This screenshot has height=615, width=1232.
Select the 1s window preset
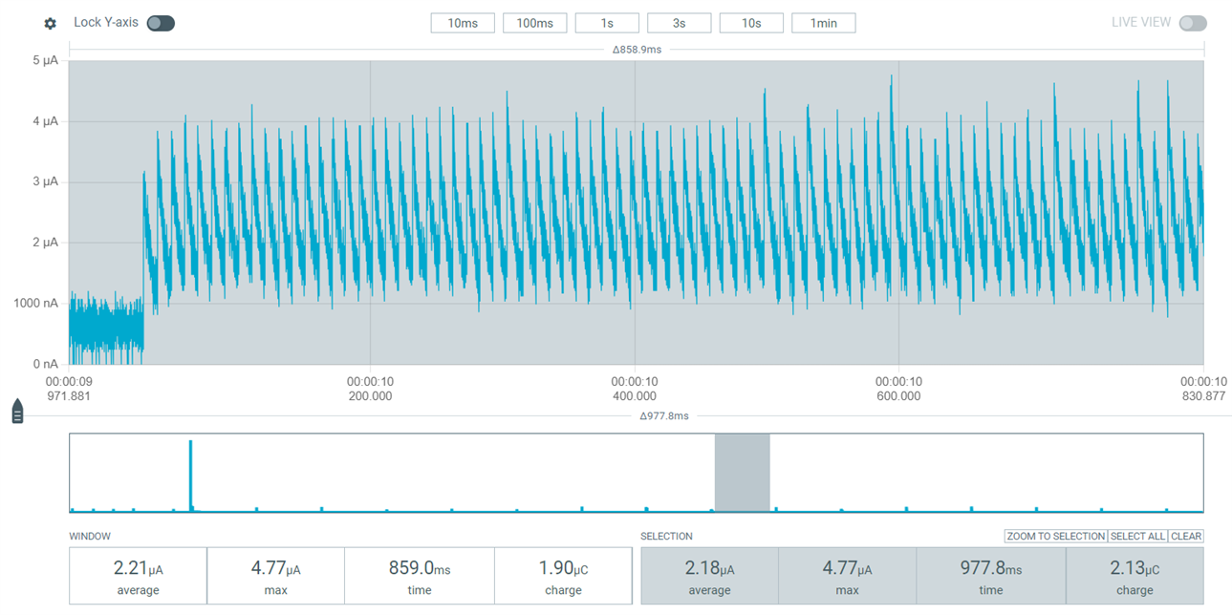coord(607,22)
